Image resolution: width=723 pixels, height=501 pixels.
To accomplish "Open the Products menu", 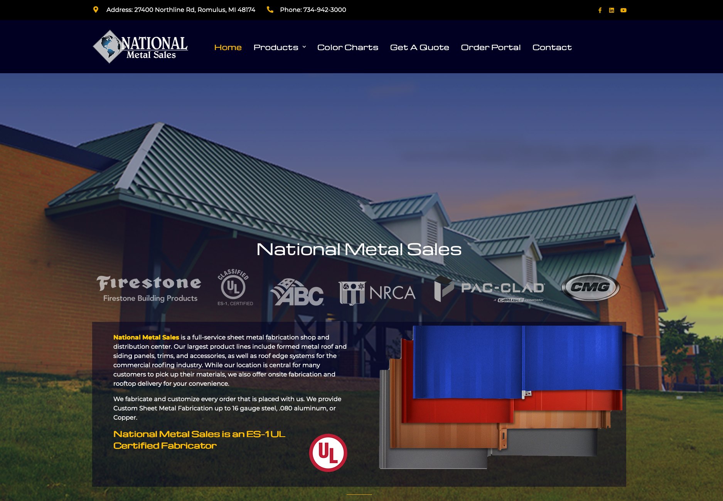I will (276, 47).
